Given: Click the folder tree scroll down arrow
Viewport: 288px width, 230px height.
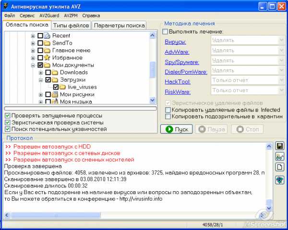Looking at the screenshot, I should point(153,100).
